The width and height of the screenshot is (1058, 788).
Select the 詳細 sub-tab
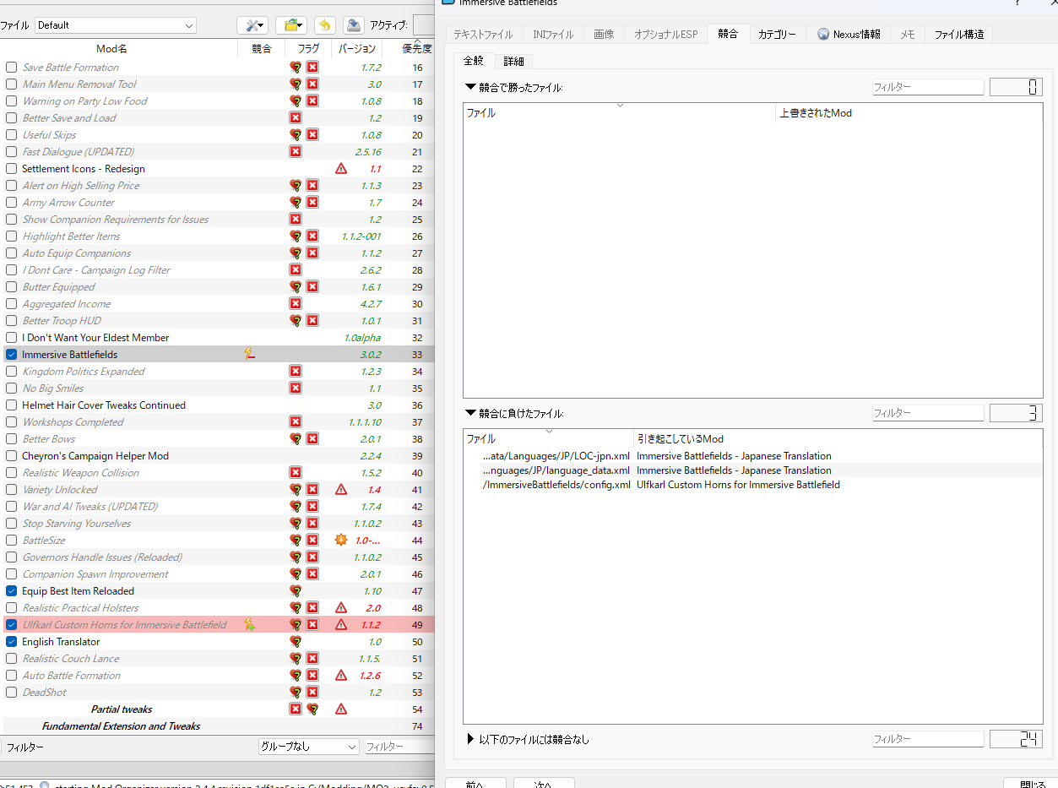pyautogui.click(x=513, y=61)
